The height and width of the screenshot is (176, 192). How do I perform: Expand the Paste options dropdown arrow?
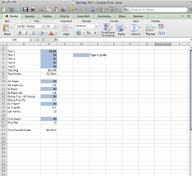click(12, 28)
